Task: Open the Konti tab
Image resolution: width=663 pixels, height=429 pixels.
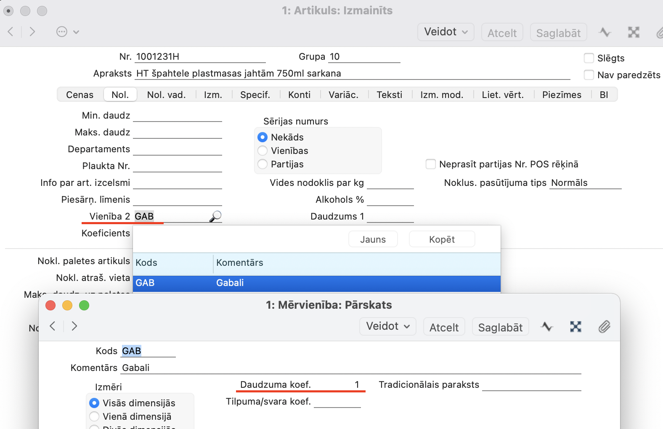Action: pos(299,95)
